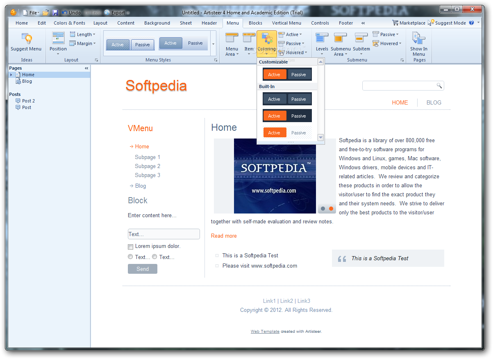Click the Web Template footer link
Image resolution: width=493 pixels, height=359 pixels.
coord(265,332)
